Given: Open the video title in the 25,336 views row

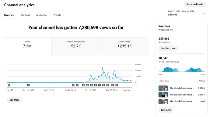Looking at the screenshot, I should tap(182, 88).
